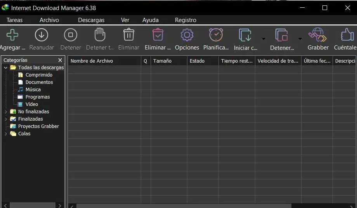Sort by Velocidad de transferencia column
Screen dimensions: 357x208
pyautogui.click(x=278, y=61)
